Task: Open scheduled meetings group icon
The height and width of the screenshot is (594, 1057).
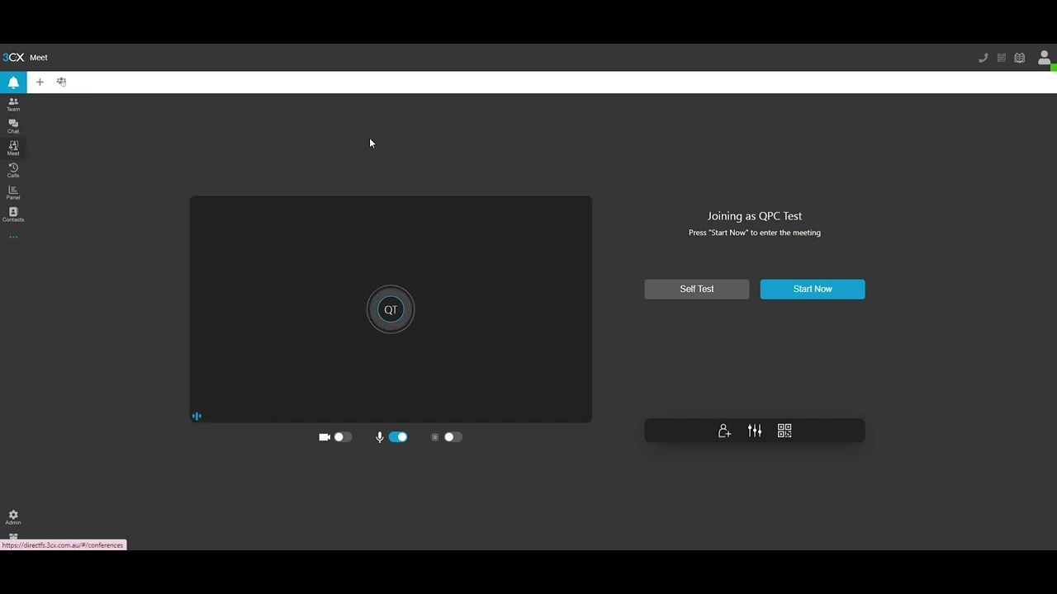Action: (x=61, y=82)
